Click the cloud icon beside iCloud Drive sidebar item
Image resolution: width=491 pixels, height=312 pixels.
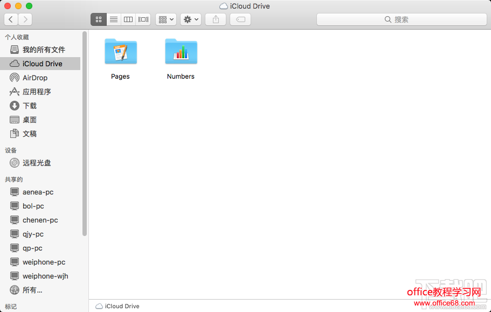15,64
